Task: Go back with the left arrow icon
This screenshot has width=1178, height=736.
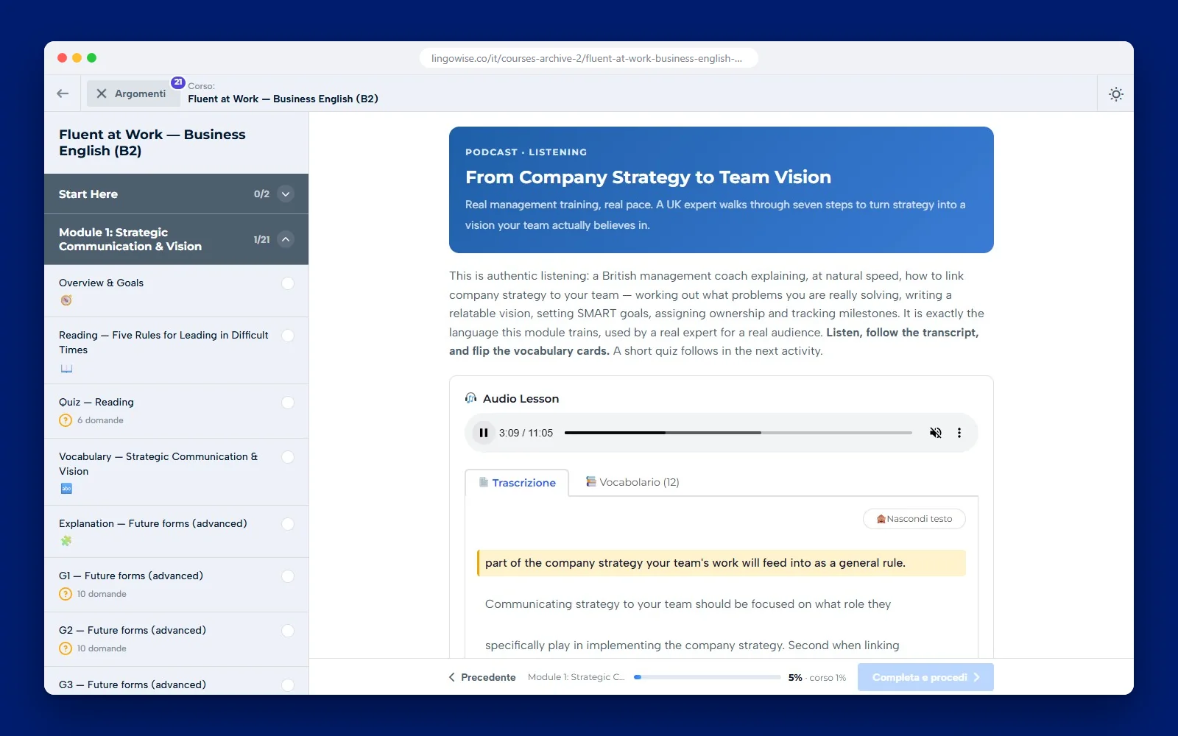Action: [x=63, y=93]
